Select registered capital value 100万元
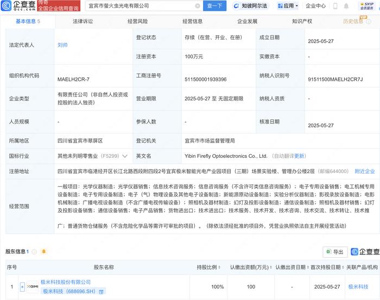380x300 pixels. click(194, 56)
